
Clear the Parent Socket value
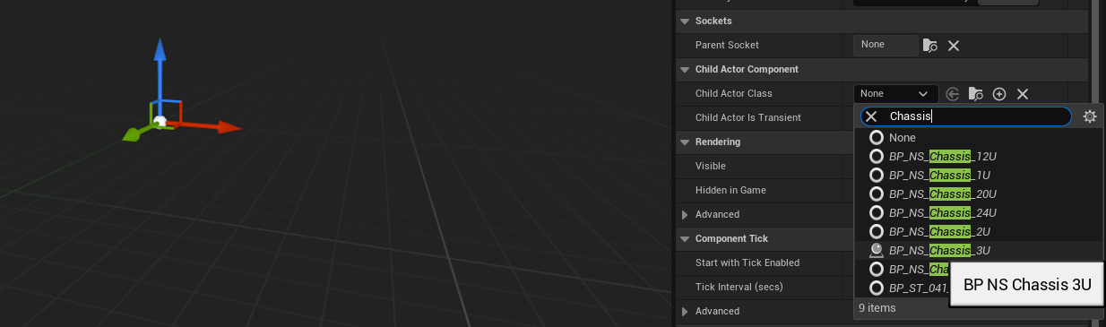pyautogui.click(x=954, y=45)
